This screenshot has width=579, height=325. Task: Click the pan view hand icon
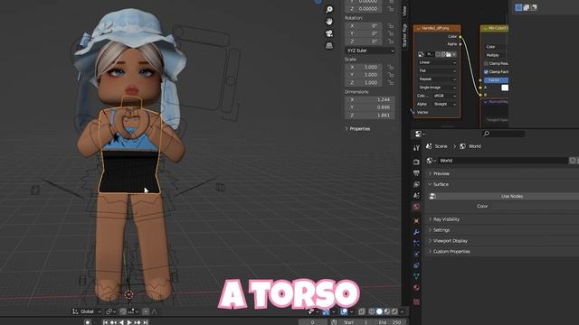click(x=329, y=22)
